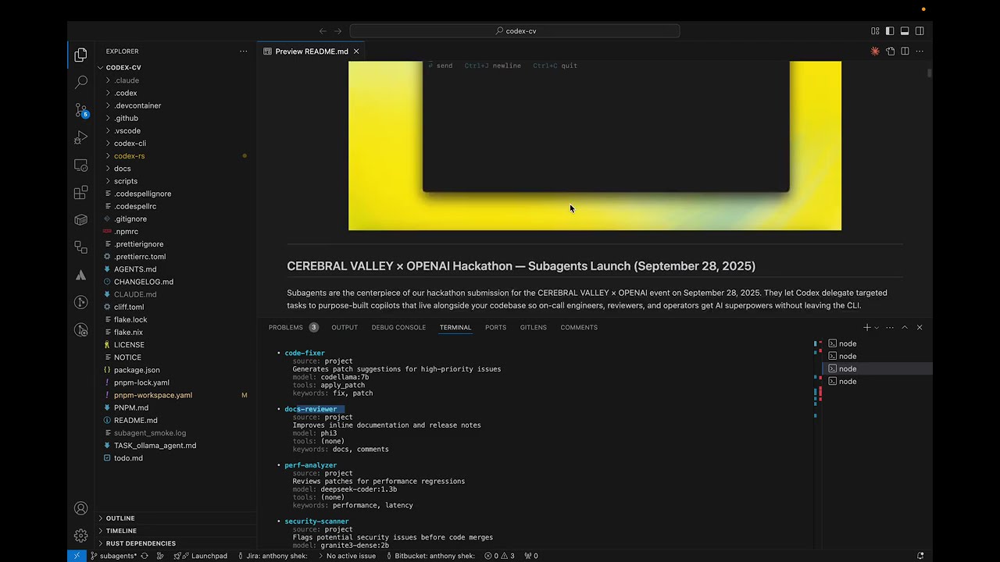
Task: Open the Run and Debug view
Action: point(80,138)
